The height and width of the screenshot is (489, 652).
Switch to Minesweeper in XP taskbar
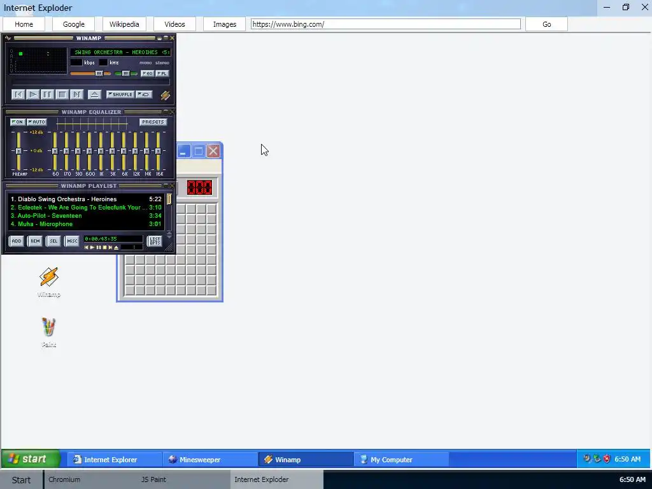(x=210, y=460)
